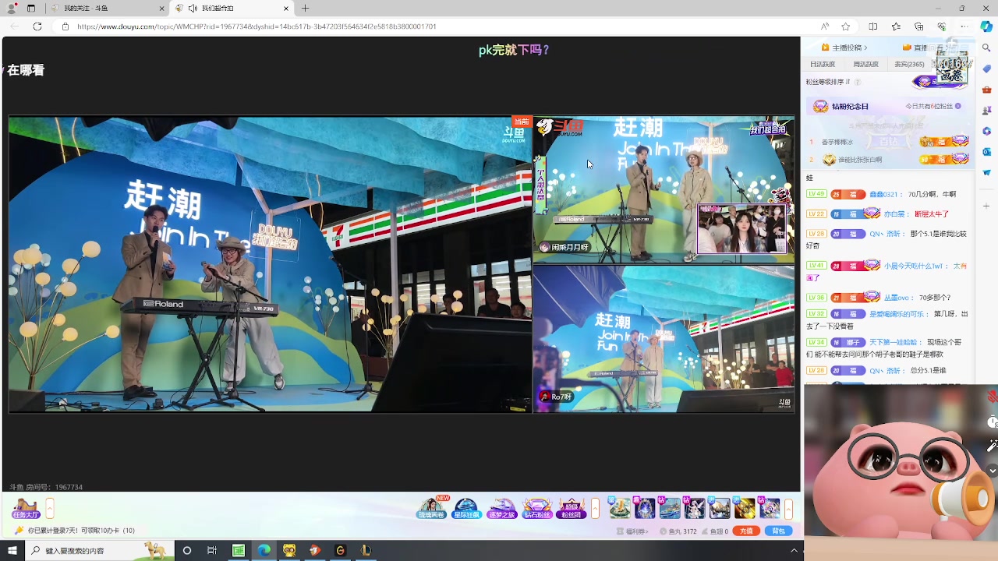This screenshot has width=998, height=561.
Task: Open the Edge sidebar search icon
Action: point(986,48)
